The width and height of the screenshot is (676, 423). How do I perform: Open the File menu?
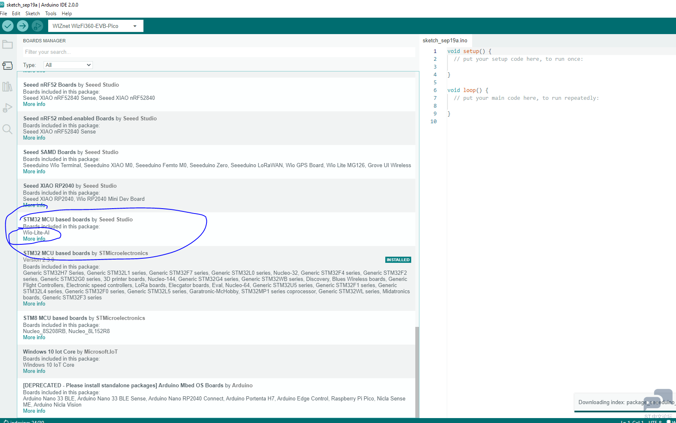(x=4, y=14)
